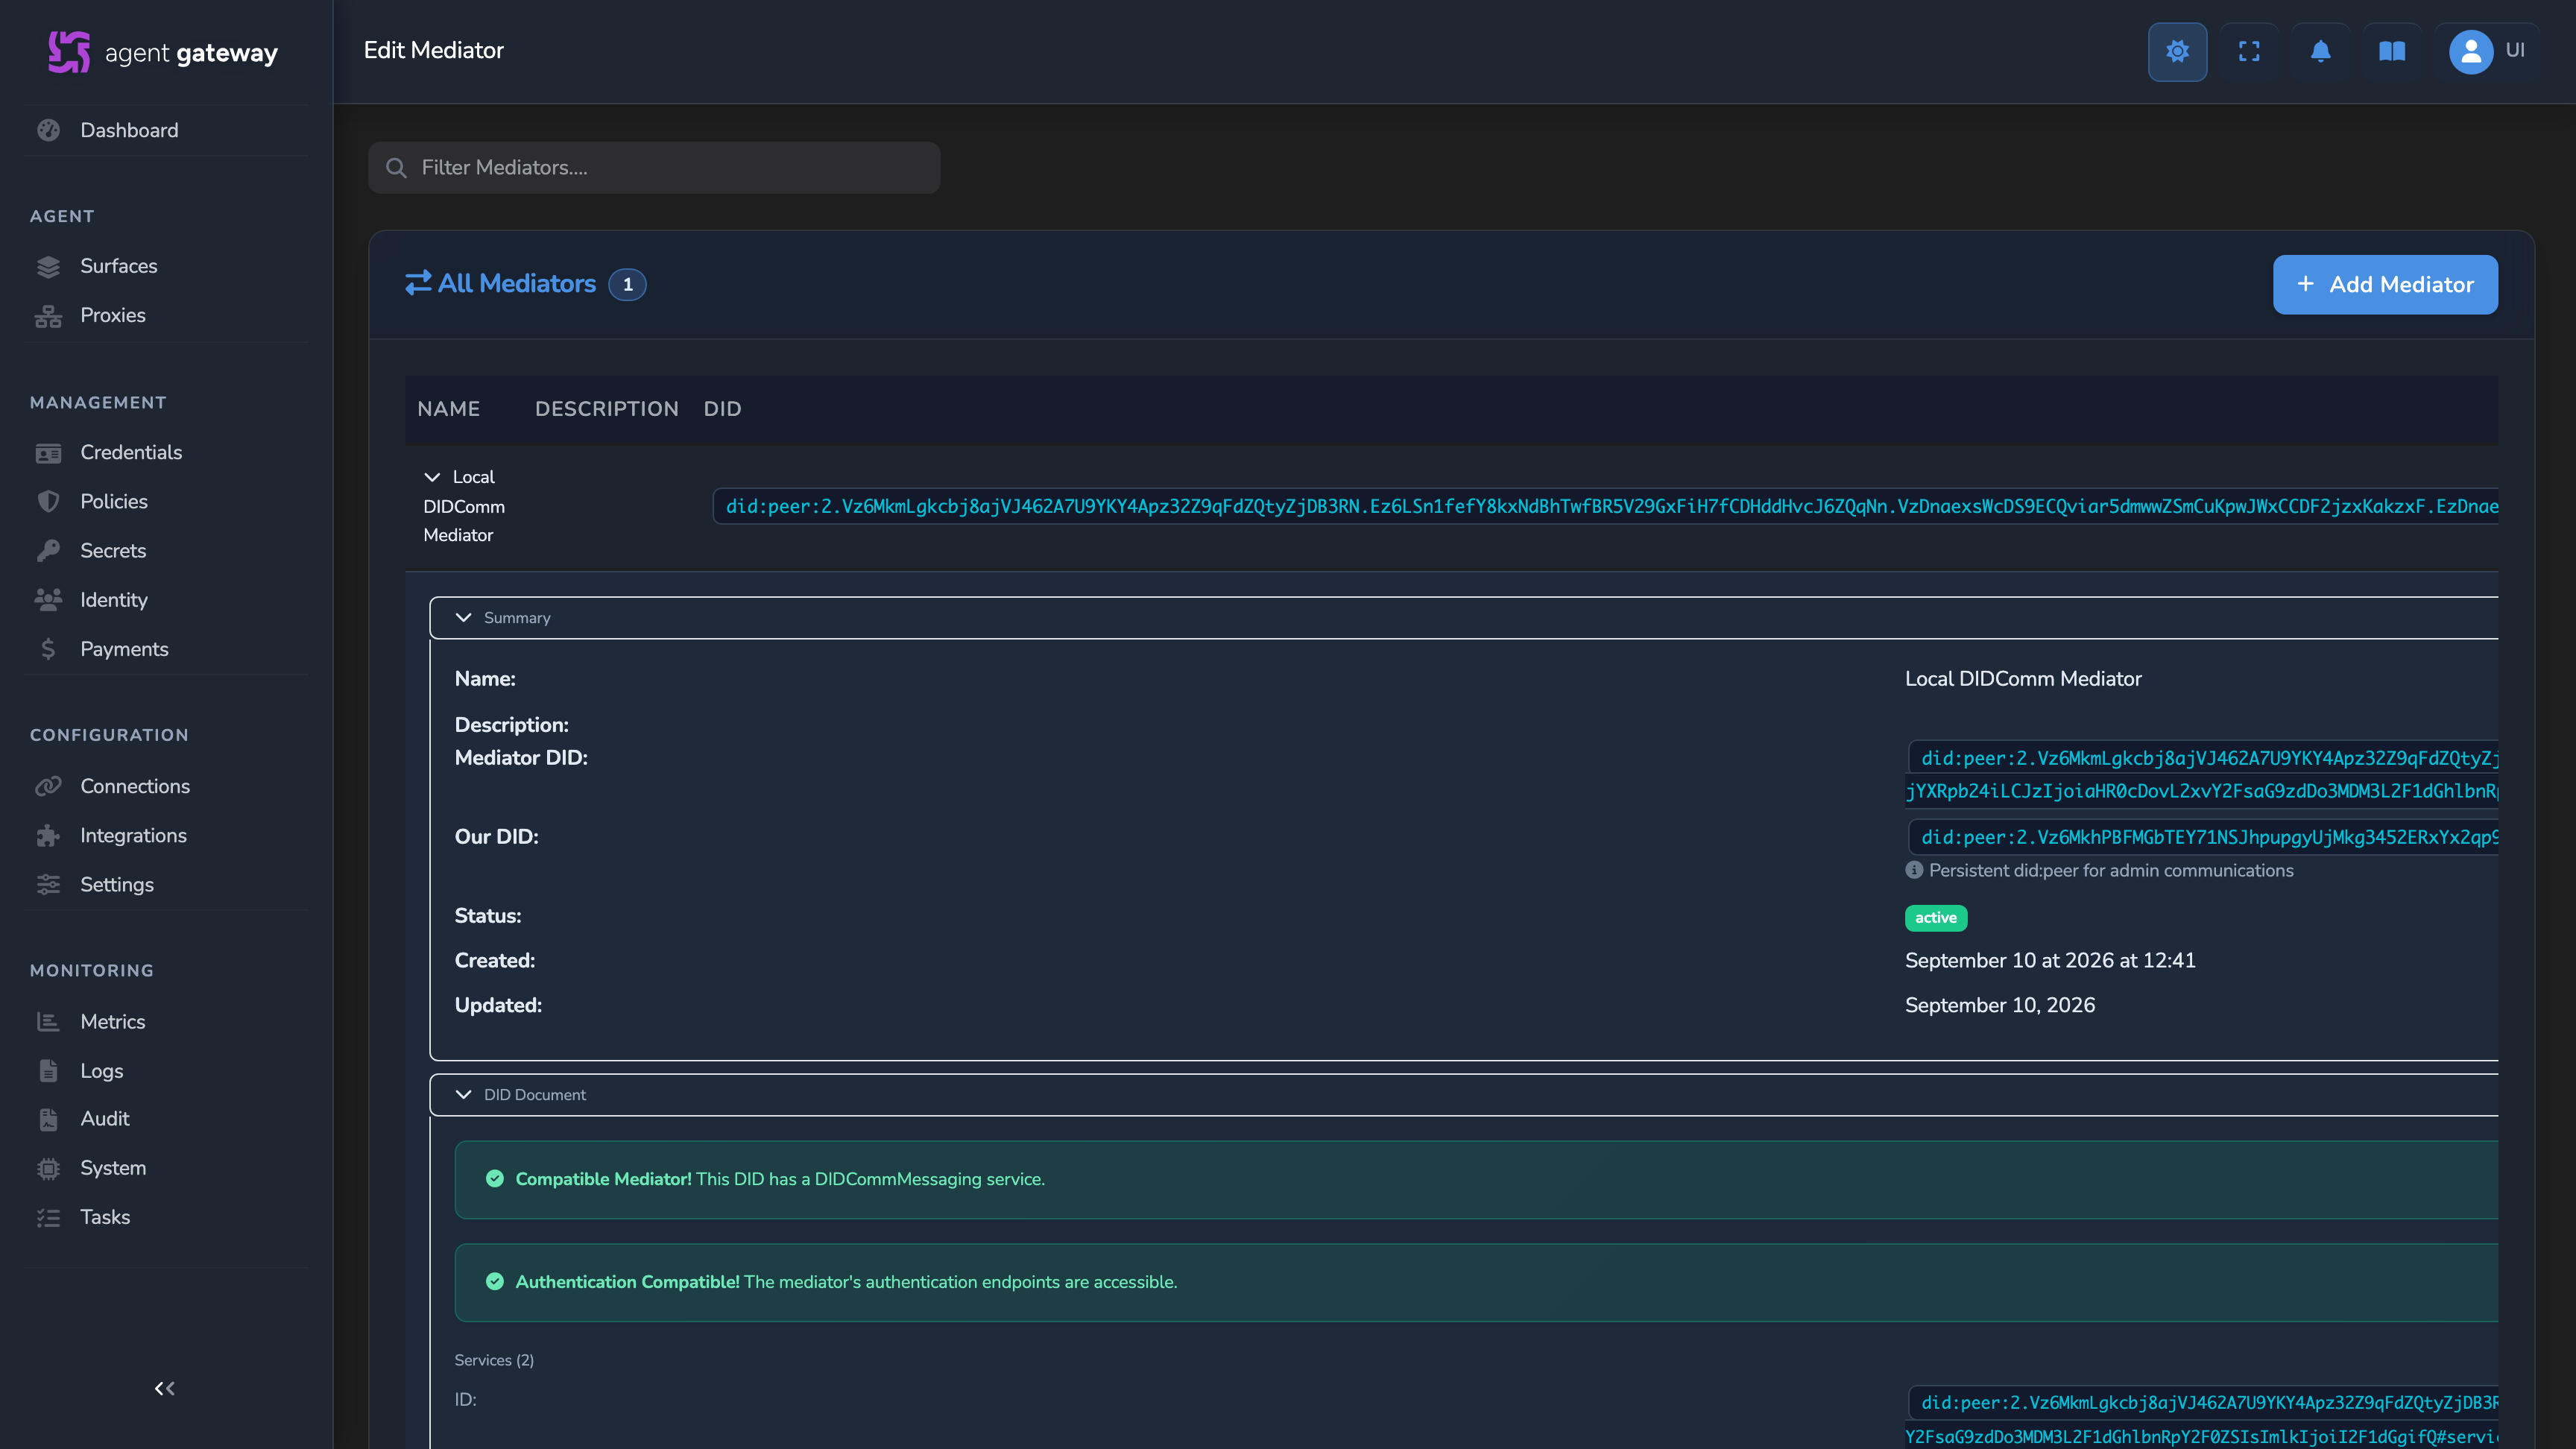Click the Identity users icon
The height and width of the screenshot is (1449, 2576).
pos(48,600)
